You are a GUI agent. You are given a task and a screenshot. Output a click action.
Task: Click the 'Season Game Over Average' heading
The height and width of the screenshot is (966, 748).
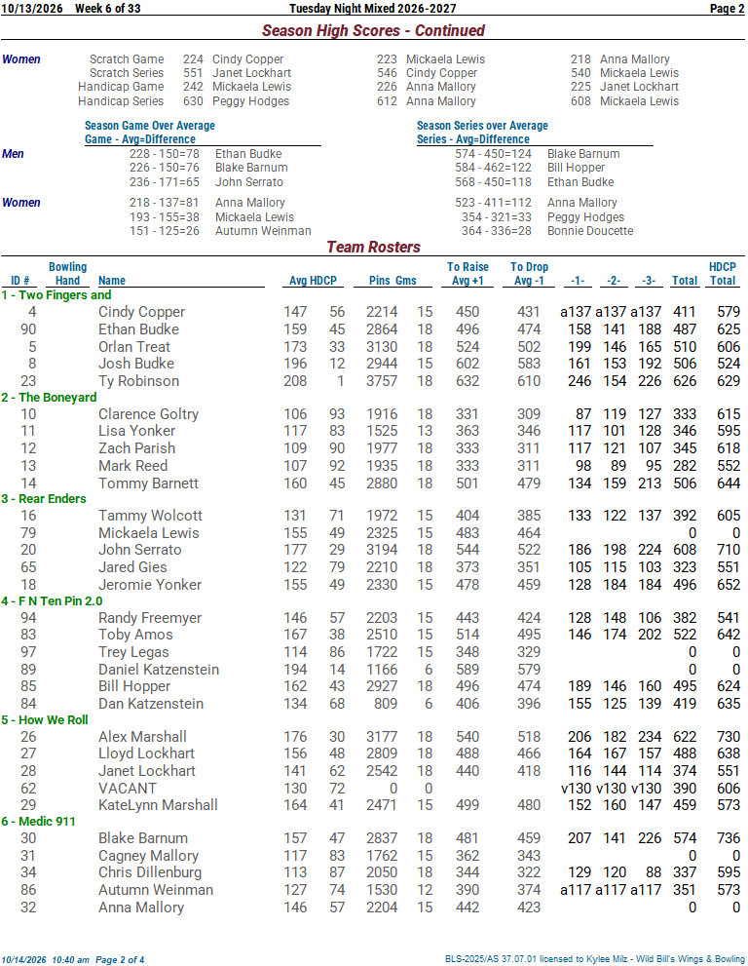150,126
